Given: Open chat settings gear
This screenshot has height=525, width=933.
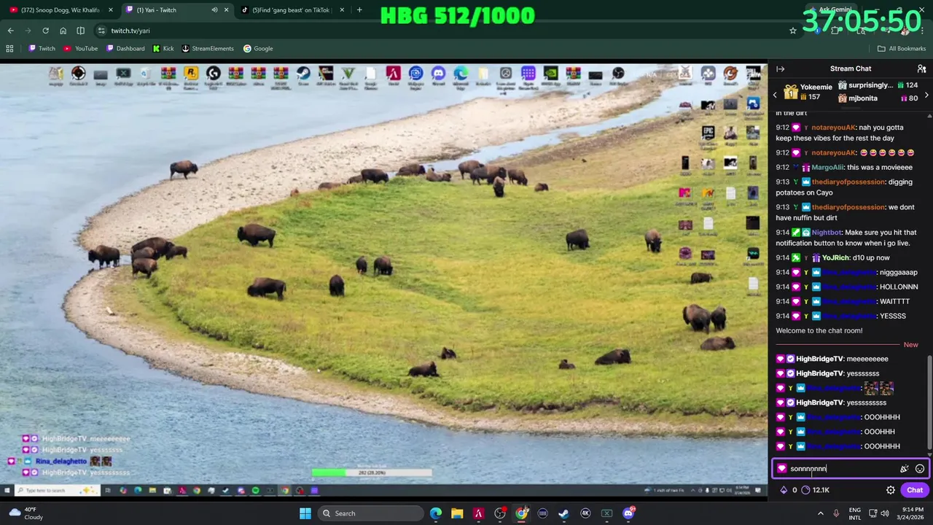Looking at the screenshot, I should coord(891,490).
